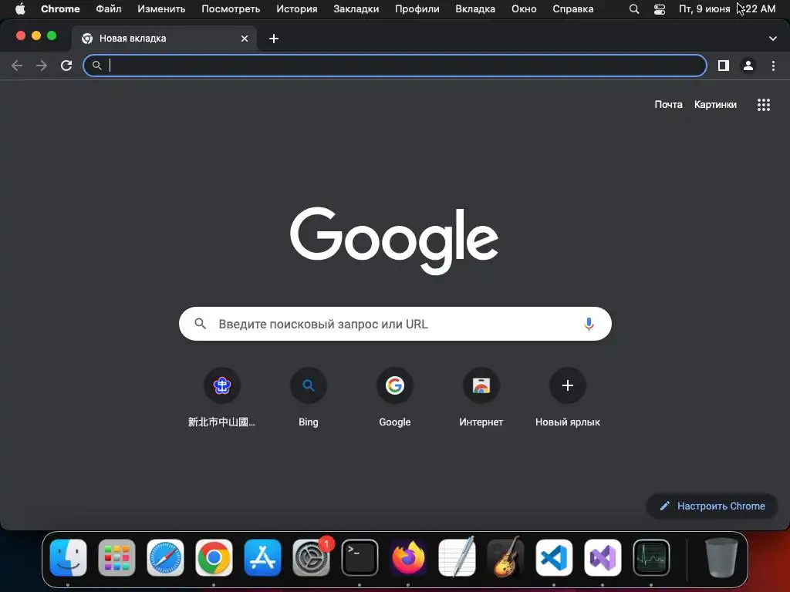Open the Изменить menu

161,9
